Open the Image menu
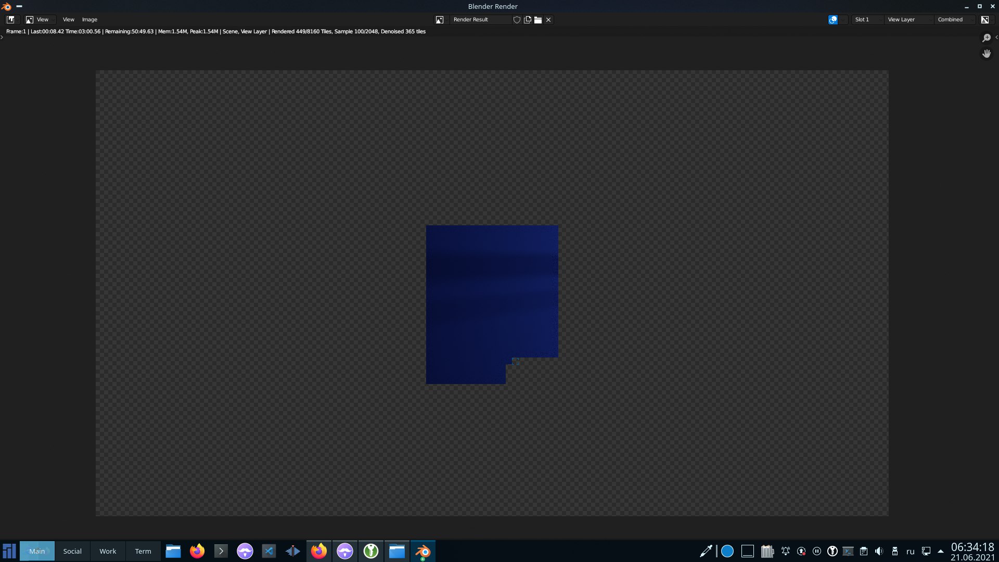 tap(89, 19)
